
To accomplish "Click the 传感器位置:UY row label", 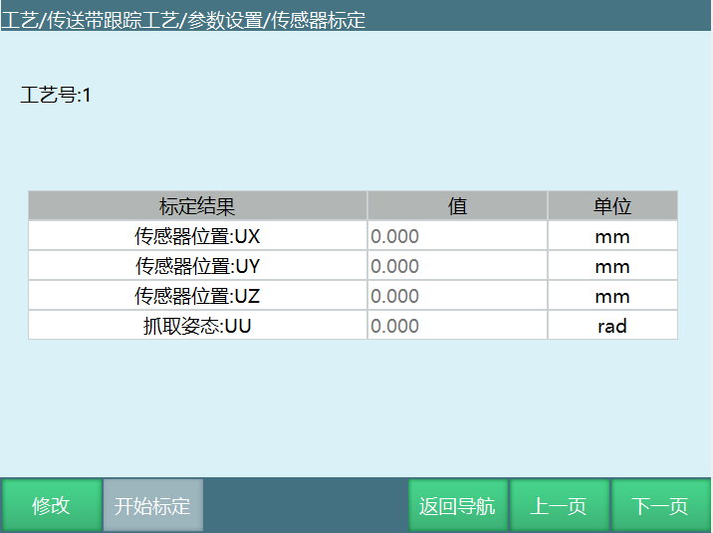I will (x=197, y=266).
